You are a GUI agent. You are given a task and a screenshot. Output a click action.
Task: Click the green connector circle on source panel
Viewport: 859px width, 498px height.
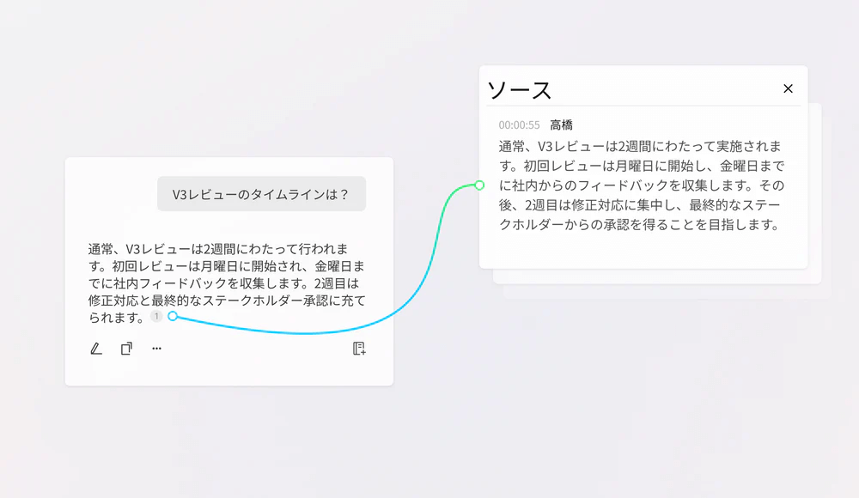[x=479, y=185]
